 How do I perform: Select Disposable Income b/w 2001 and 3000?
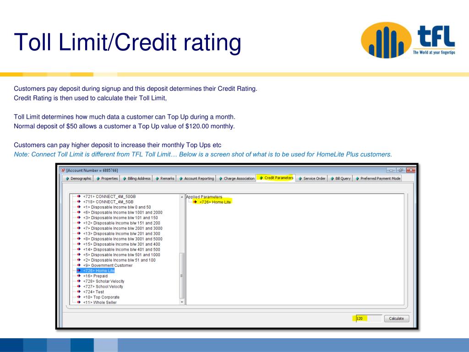tap(123, 228)
